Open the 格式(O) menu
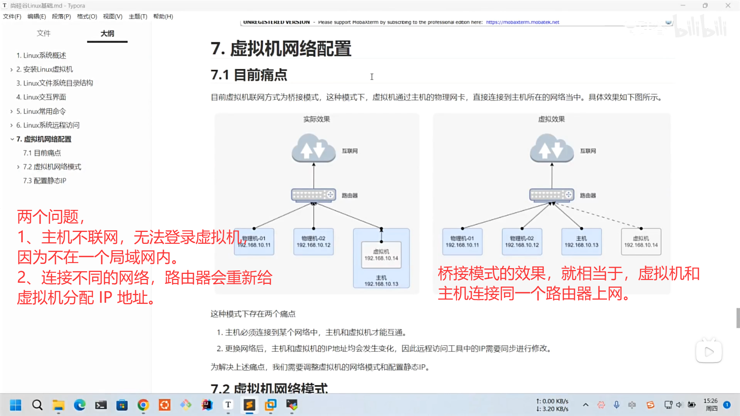Screen dimensions: 740x416 [87, 17]
